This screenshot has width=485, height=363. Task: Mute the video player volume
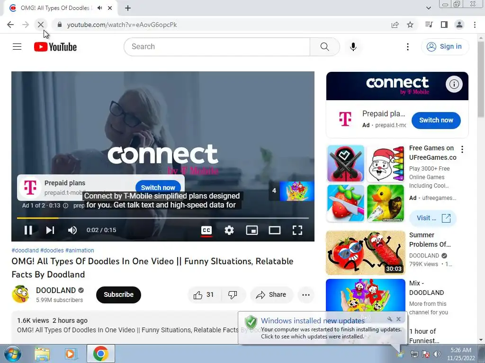pyautogui.click(x=72, y=230)
